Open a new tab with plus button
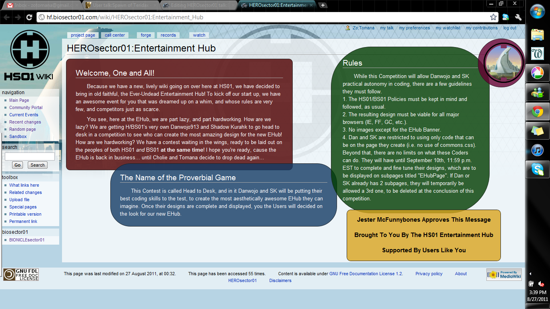The image size is (550, 309). tap(323, 5)
